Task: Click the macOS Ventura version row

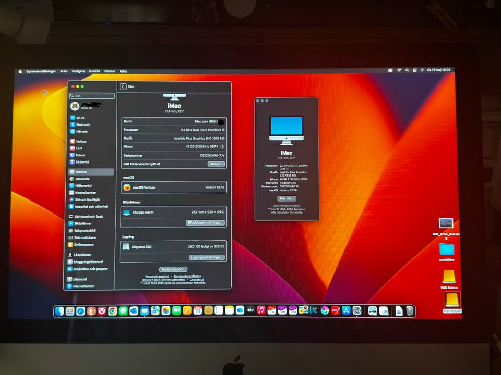Action: pyautogui.click(x=174, y=187)
